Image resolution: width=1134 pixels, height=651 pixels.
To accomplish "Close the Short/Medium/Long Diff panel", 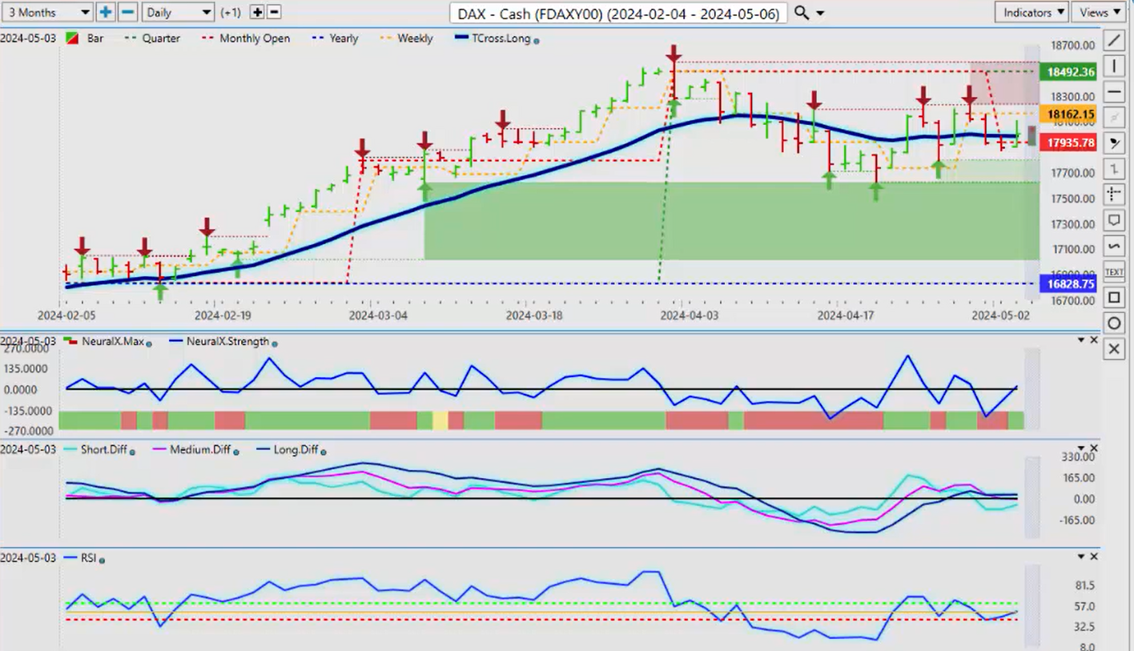I will 1094,448.
